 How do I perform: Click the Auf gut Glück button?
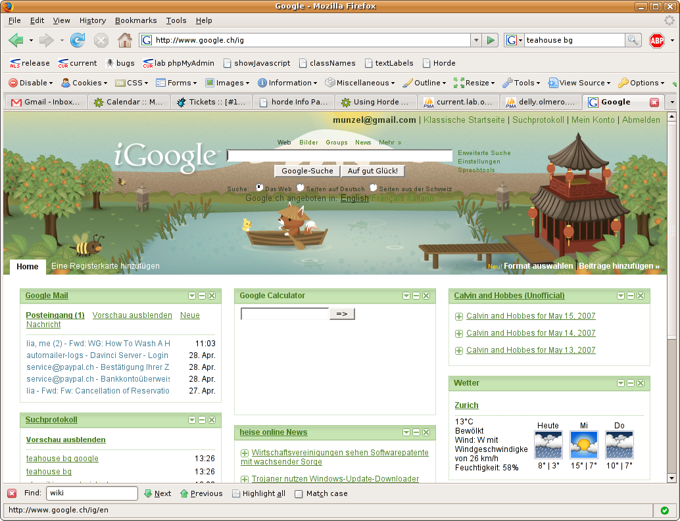click(x=373, y=171)
